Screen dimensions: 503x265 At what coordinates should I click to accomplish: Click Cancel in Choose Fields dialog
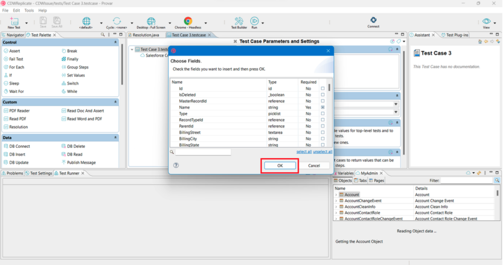(314, 166)
